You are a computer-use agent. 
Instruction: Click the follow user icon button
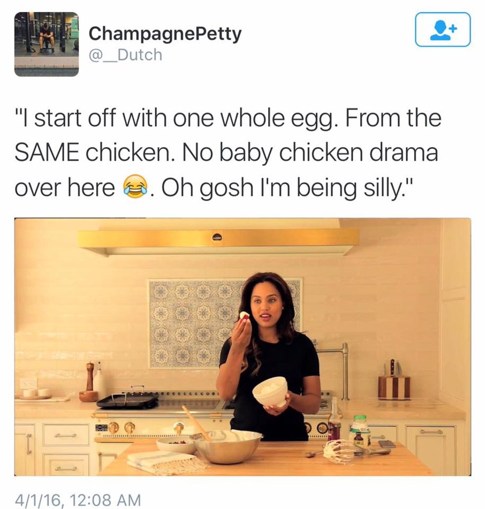tap(442, 30)
